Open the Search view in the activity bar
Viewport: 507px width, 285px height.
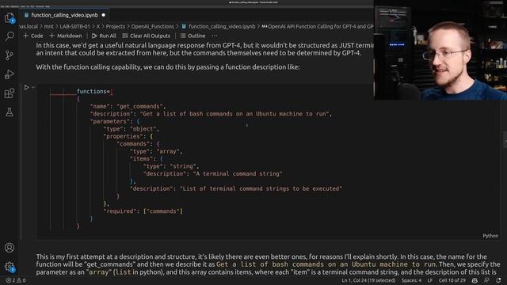coord(10,36)
